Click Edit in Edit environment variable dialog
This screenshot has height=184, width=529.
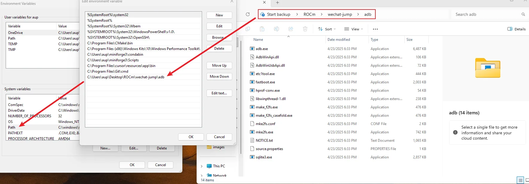219,26
